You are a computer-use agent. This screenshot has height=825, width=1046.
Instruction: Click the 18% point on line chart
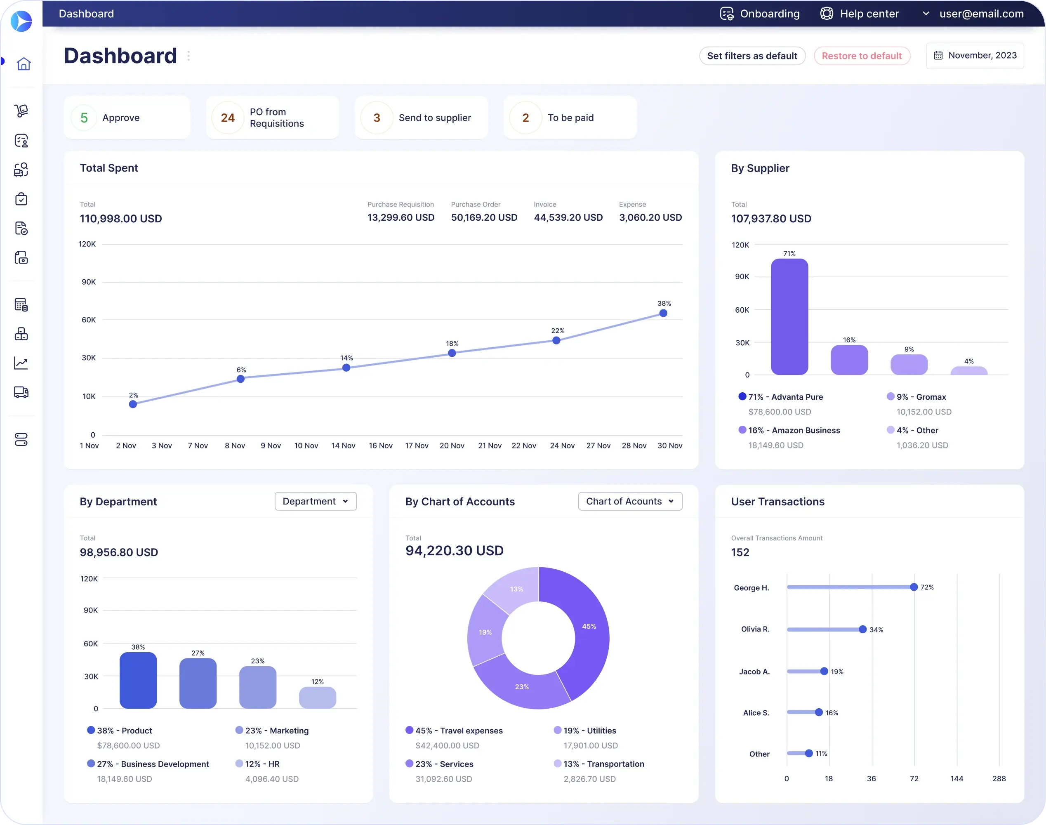(452, 353)
